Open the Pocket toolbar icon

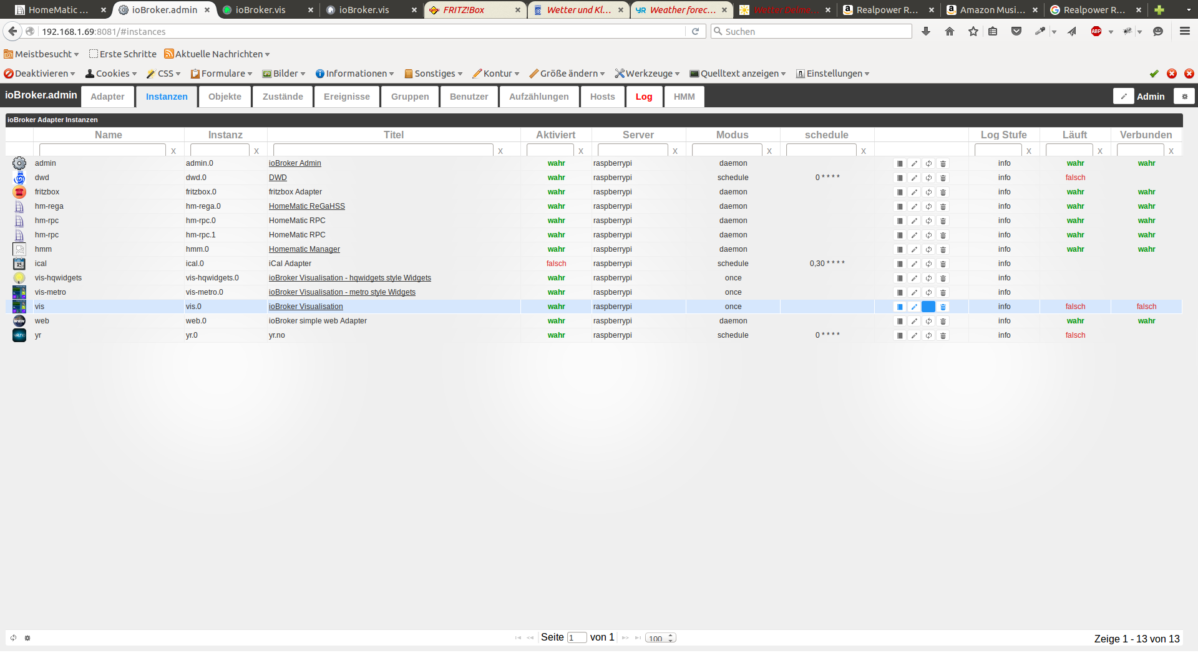tap(1016, 31)
